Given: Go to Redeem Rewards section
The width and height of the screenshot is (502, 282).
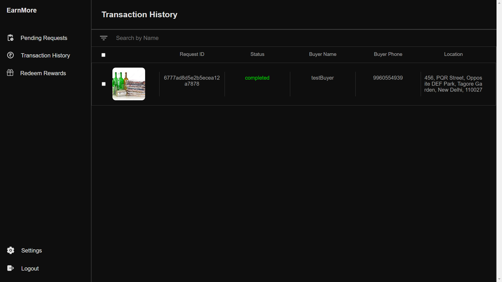Looking at the screenshot, I should tap(43, 73).
